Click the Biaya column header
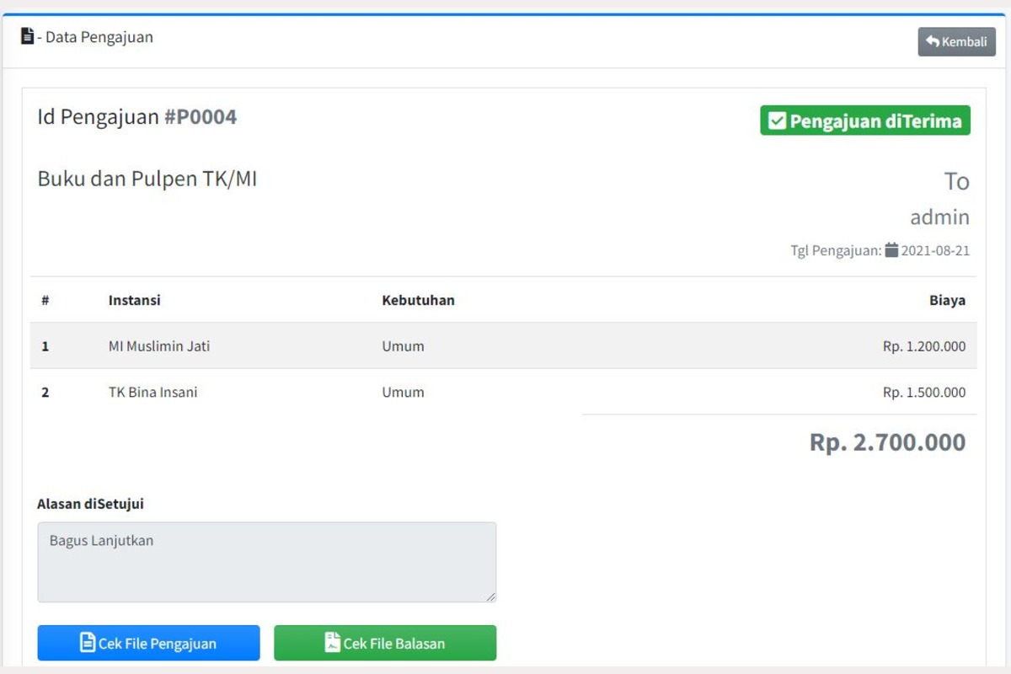Screen dimensions: 1011x674 pyautogui.click(x=947, y=300)
